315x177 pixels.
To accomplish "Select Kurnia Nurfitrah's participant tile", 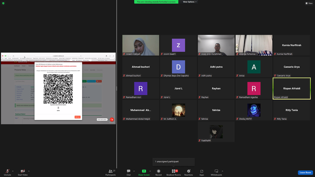I will pyautogui.click(x=292, y=45).
